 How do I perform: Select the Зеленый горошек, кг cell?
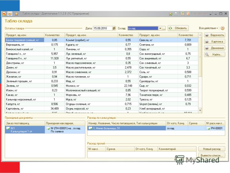[24, 81]
